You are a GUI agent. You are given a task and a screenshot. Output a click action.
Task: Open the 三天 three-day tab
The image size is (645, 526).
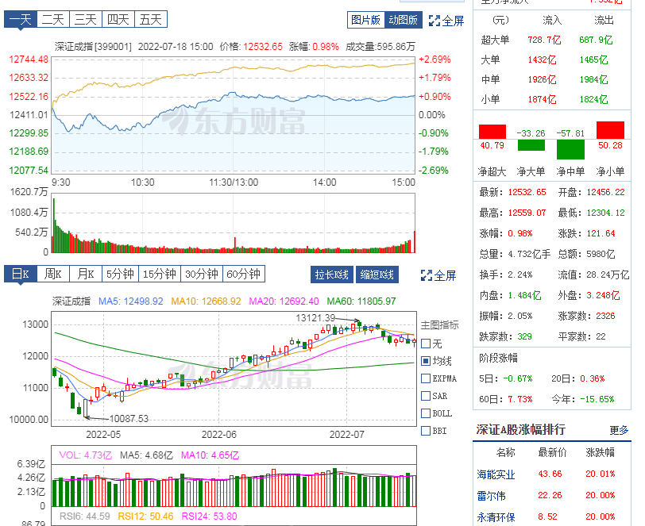(86, 19)
